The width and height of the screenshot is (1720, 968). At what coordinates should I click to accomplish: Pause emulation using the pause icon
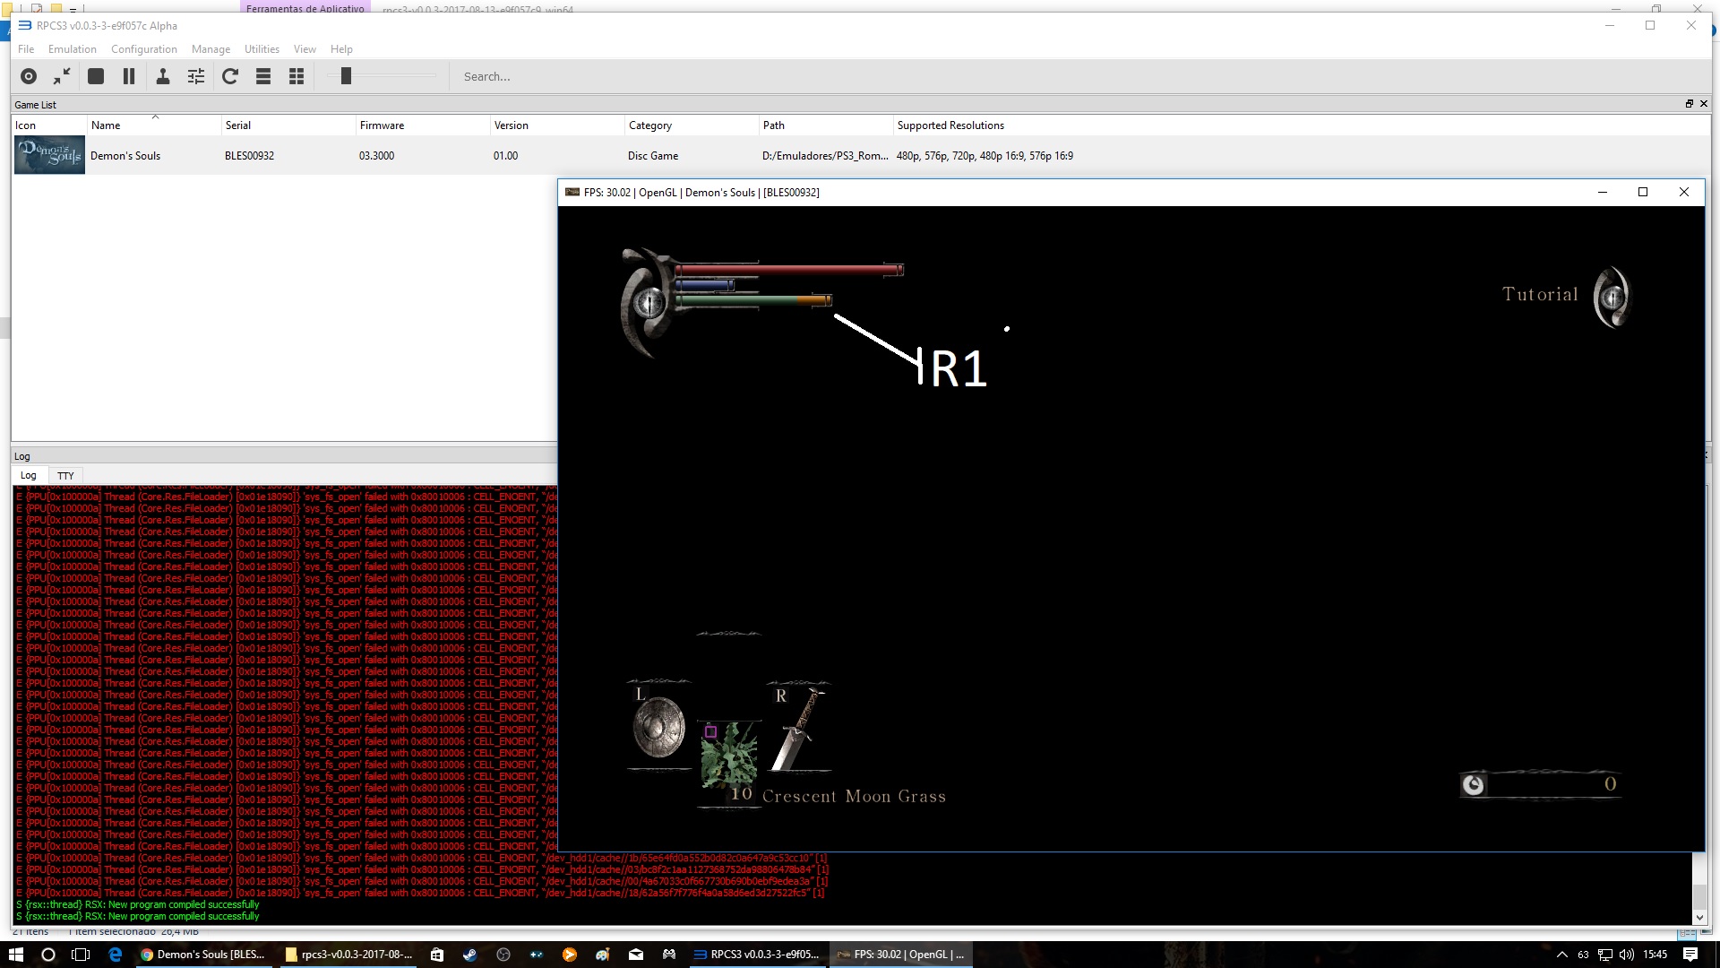[129, 76]
